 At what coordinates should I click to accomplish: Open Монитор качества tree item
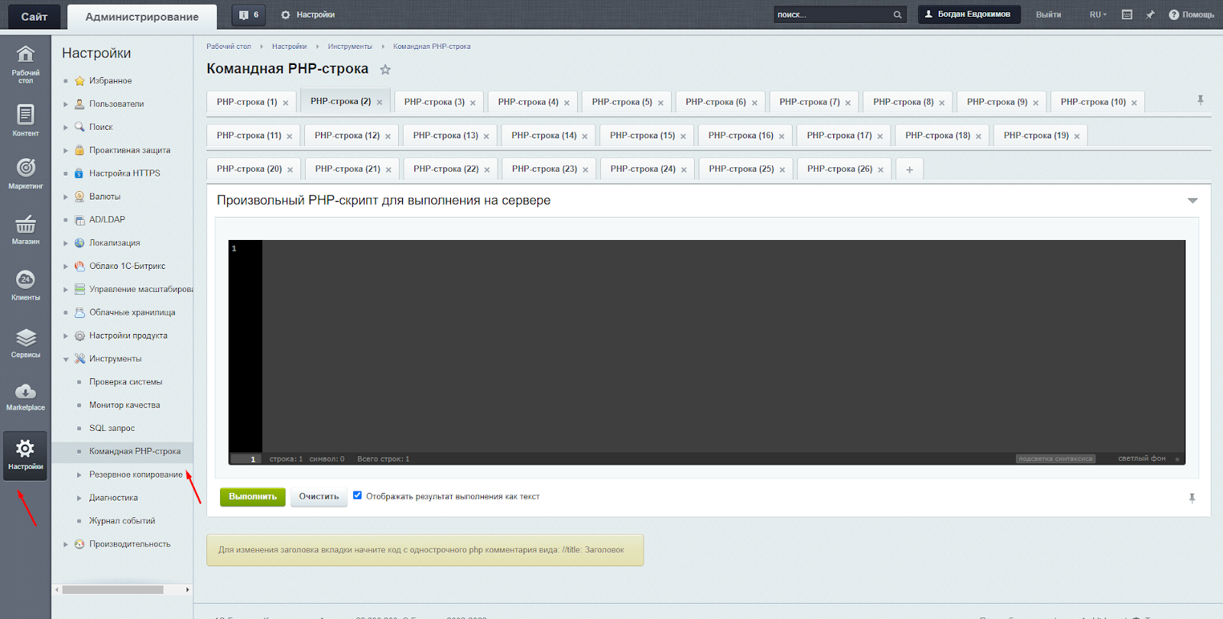click(125, 406)
